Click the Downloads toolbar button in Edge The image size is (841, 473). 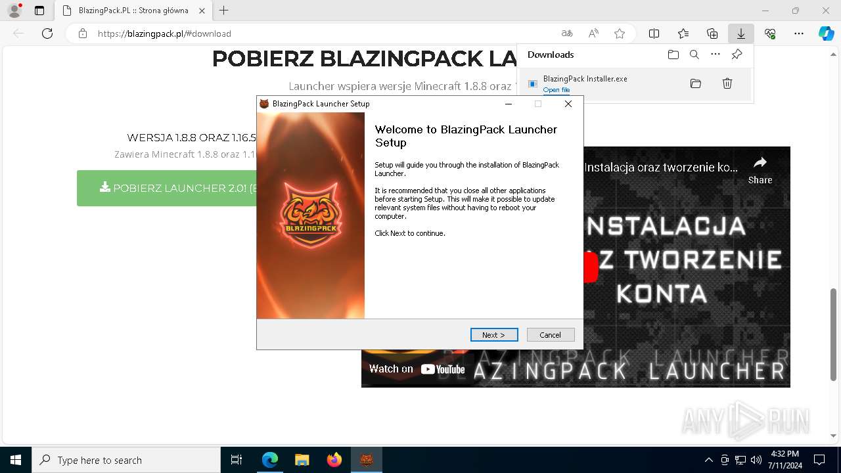pos(740,34)
